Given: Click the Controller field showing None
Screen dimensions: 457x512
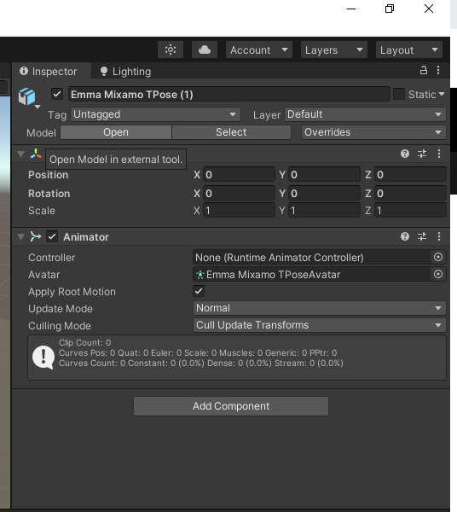Looking at the screenshot, I should 311,258.
